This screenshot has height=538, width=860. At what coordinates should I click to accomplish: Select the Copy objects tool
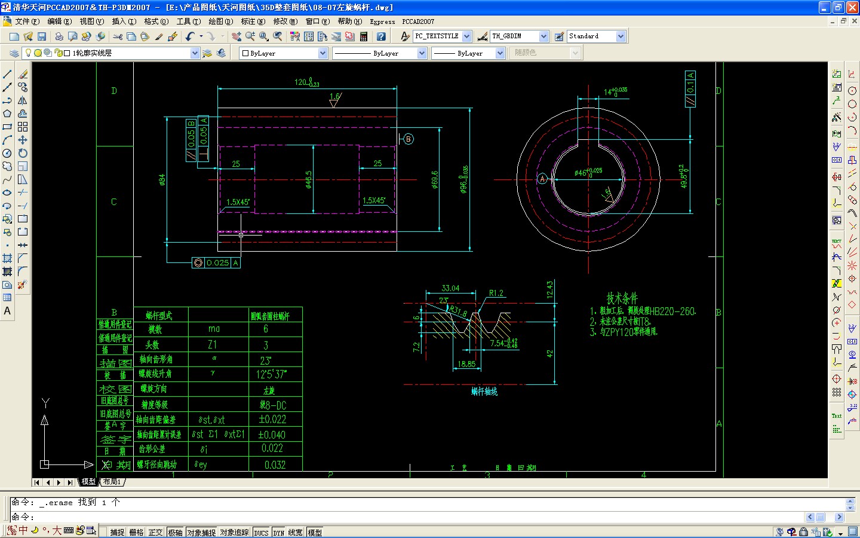coord(23,87)
